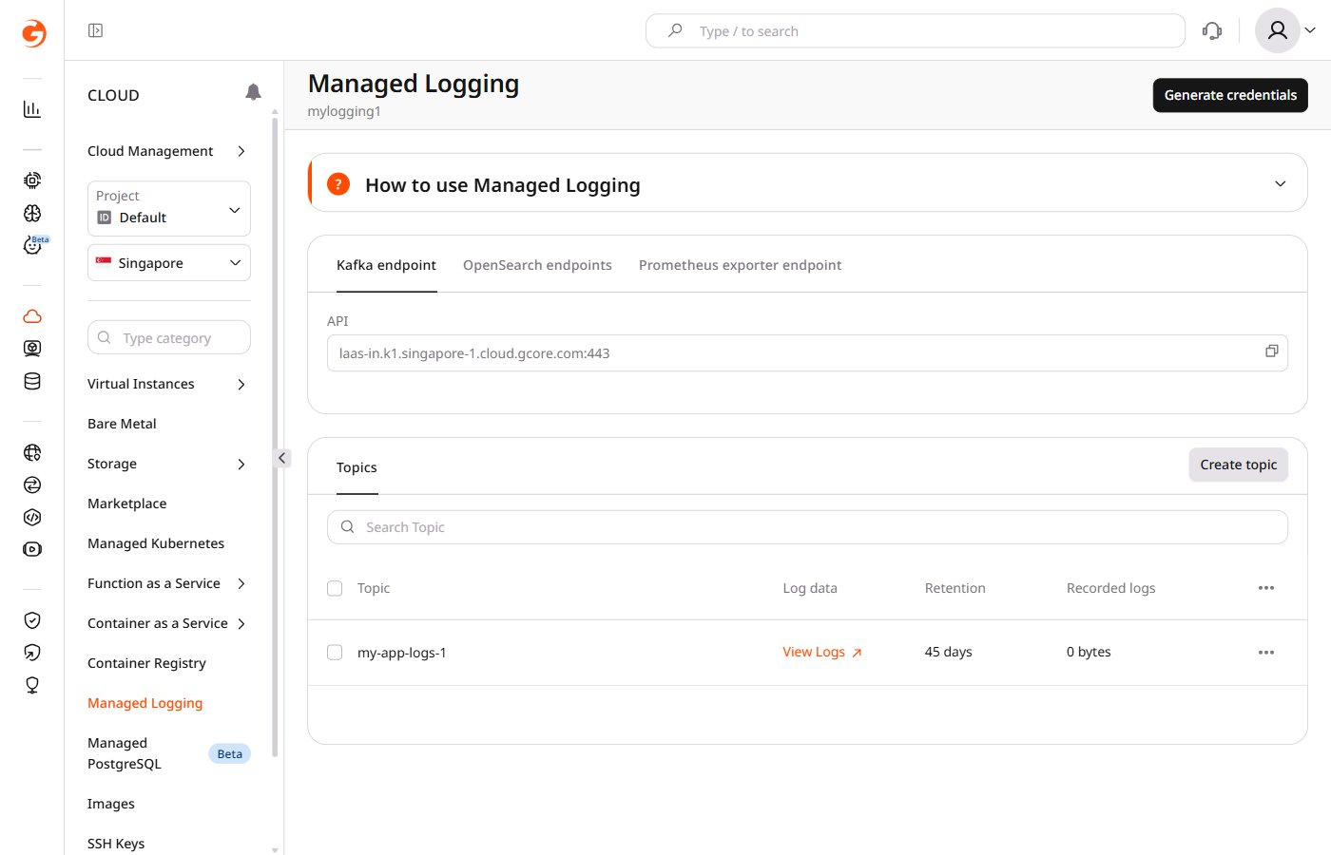The image size is (1331, 855).
Task: Click the orange question mark help icon
Action: point(338,183)
